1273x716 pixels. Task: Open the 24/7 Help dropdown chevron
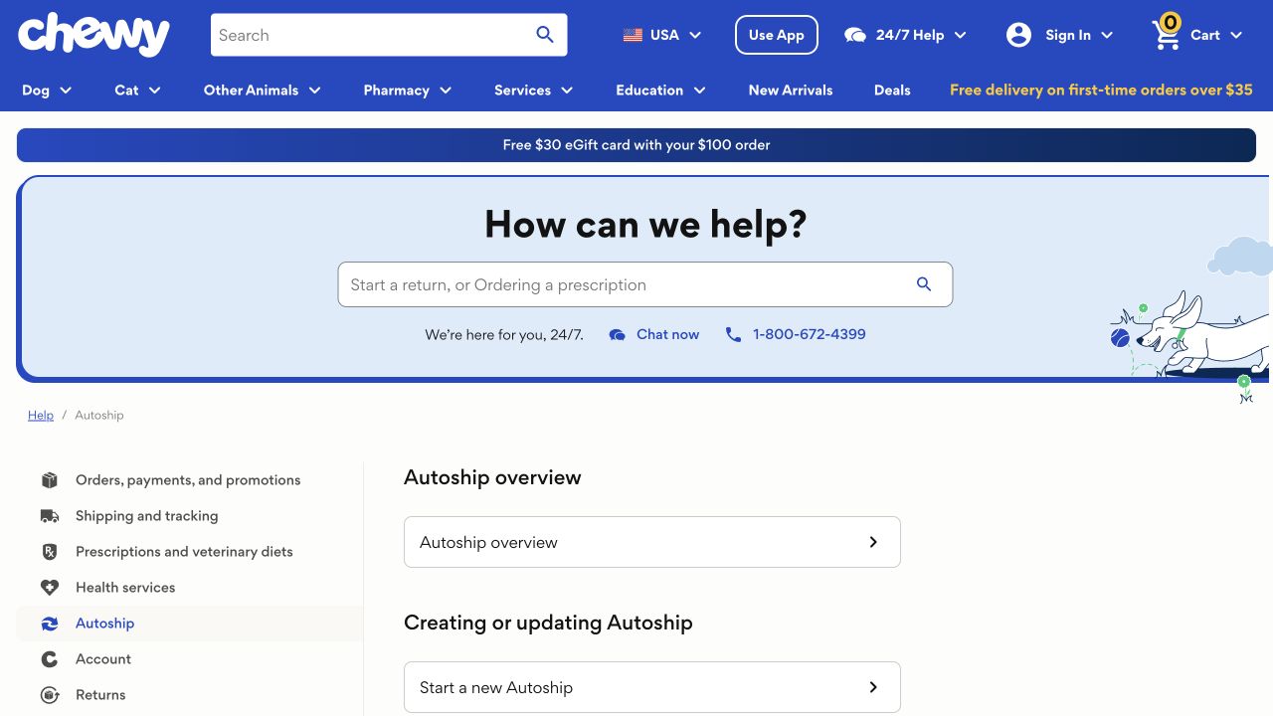click(960, 35)
